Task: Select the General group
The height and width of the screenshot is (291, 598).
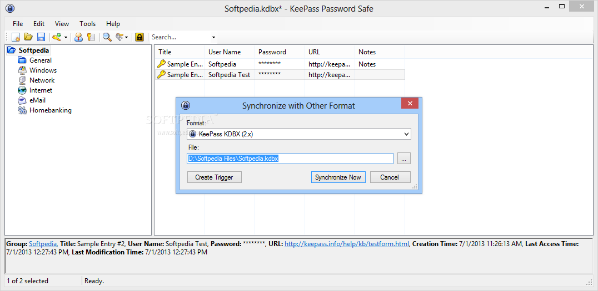Action: 41,60
